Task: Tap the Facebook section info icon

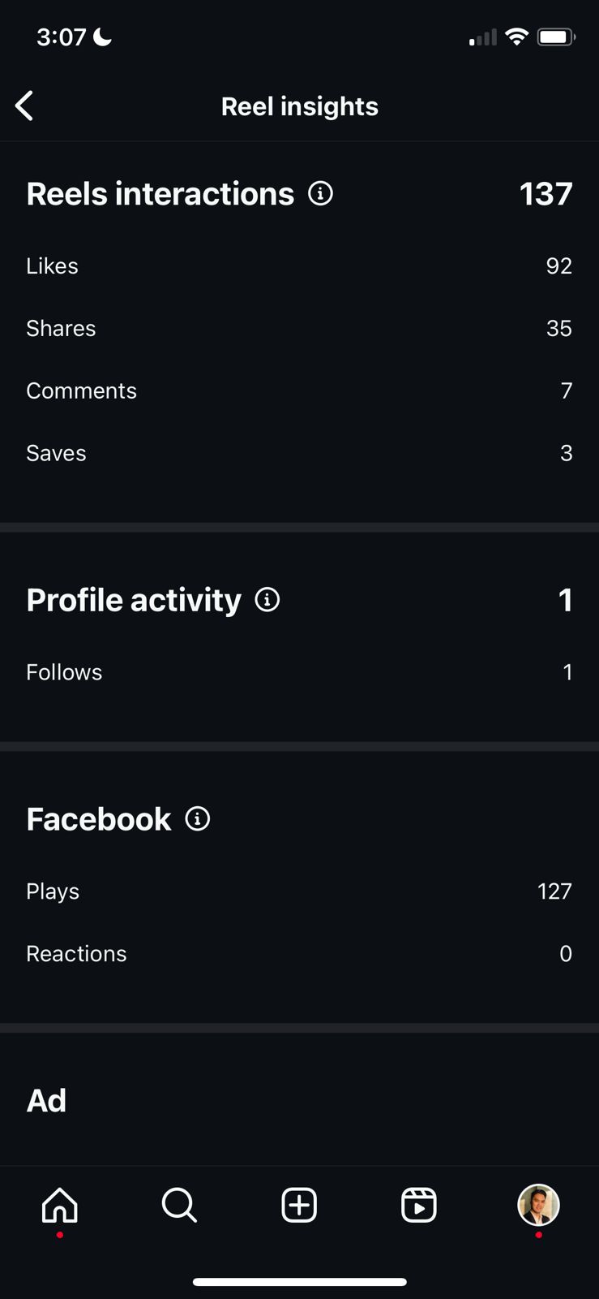Action: click(x=198, y=818)
